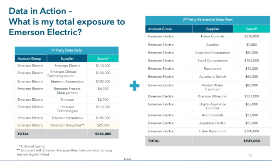Click the Spend column header in right table

click(252, 29)
